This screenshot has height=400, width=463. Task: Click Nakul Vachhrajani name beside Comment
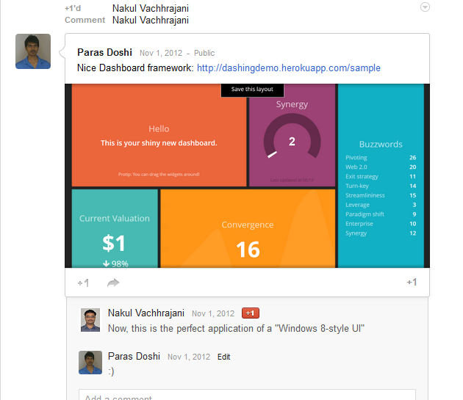click(x=151, y=20)
